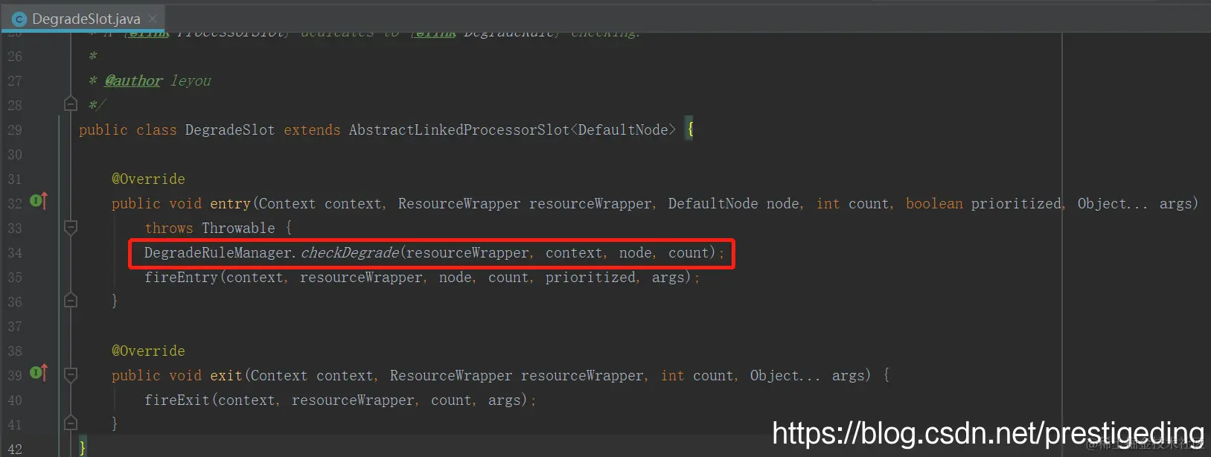This screenshot has height=457, width=1211.
Task: Click the @Override annotation above entry method
Action: [148, 179]
